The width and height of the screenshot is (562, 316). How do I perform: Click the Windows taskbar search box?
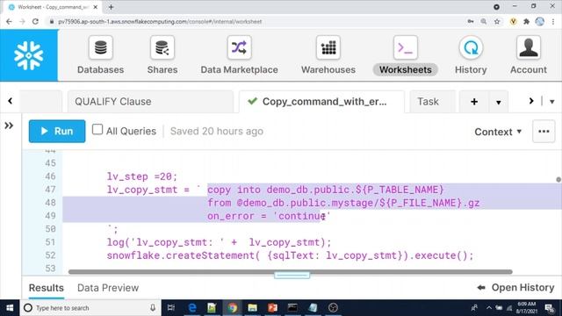90,308
